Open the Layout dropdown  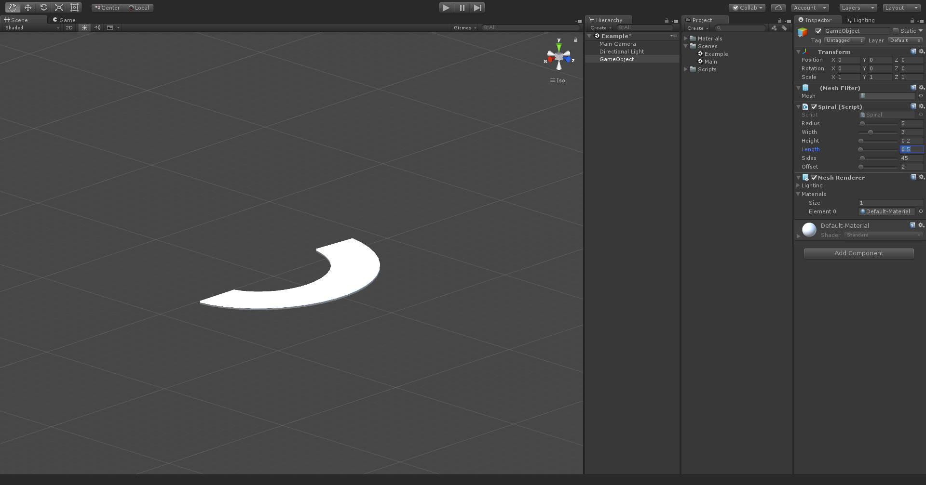point(902,8)
